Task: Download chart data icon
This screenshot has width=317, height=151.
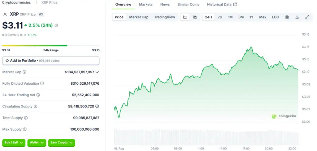Action: point(297,17)
